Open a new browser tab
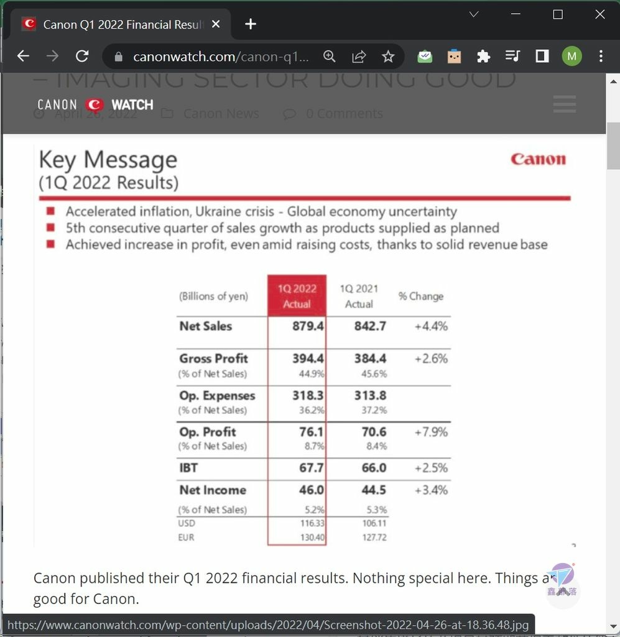This screenshot has height=637, width=620. [251, 24]
